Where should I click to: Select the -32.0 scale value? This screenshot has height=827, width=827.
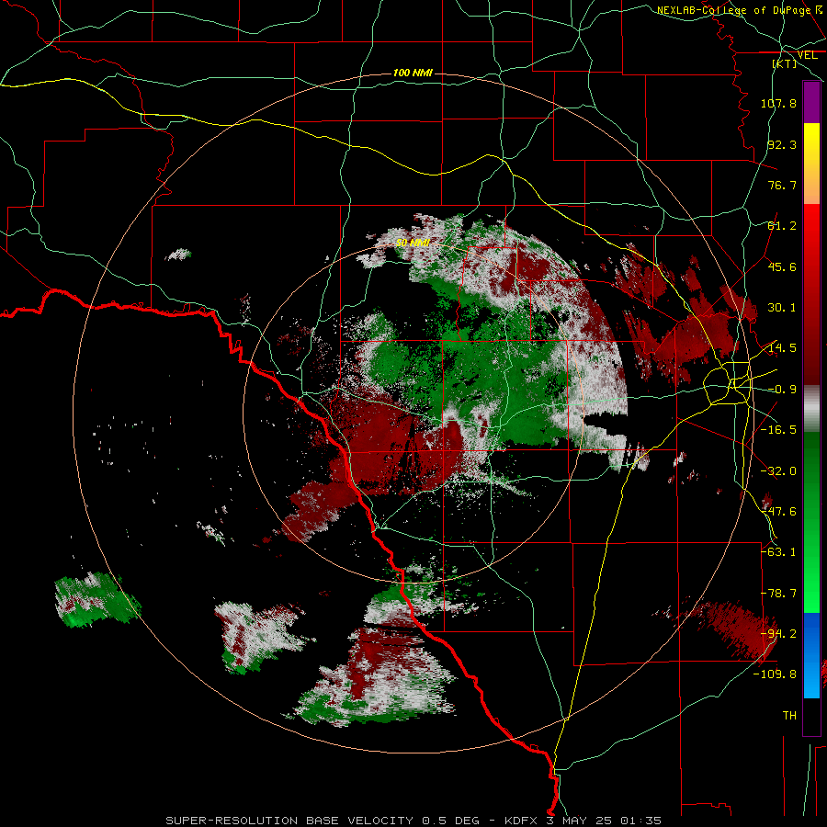778,471
